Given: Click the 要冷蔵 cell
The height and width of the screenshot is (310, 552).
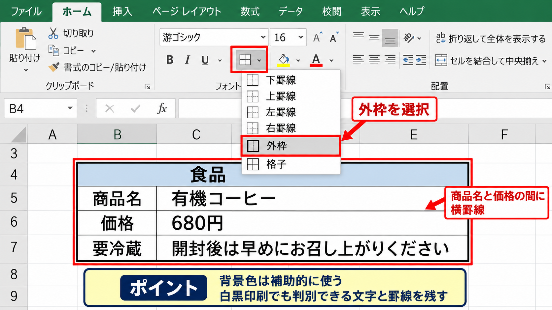Looking at the screenshot, I should [117, 248].
